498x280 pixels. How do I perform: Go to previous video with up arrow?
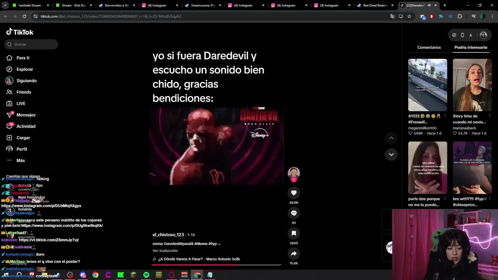pyautogui.click(x=391, y=138)
